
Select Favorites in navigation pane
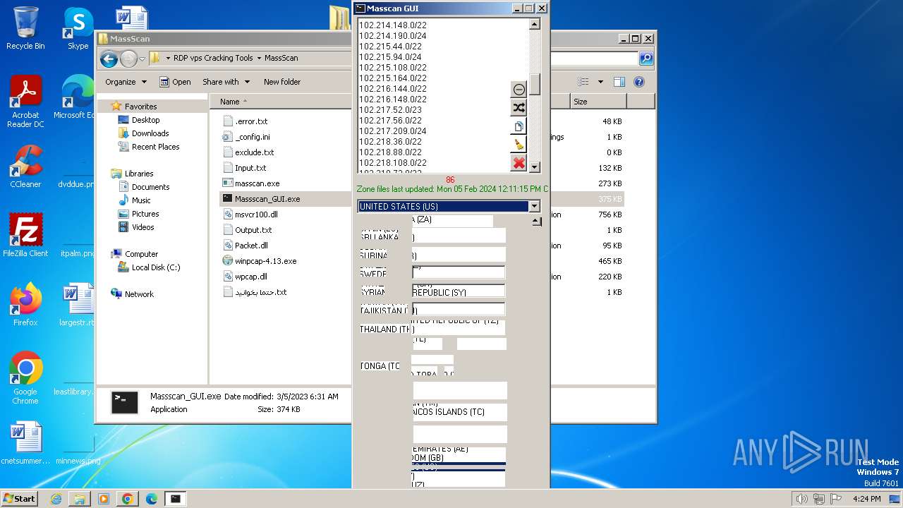[x=134, y=107]
